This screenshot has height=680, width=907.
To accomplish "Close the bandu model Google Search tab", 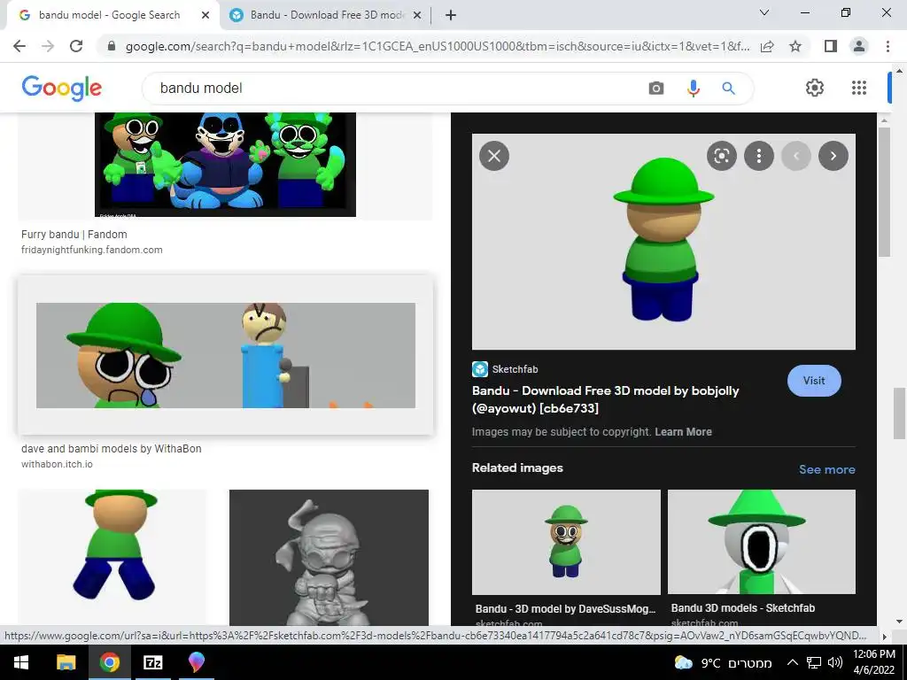I will tap(205, 16).
